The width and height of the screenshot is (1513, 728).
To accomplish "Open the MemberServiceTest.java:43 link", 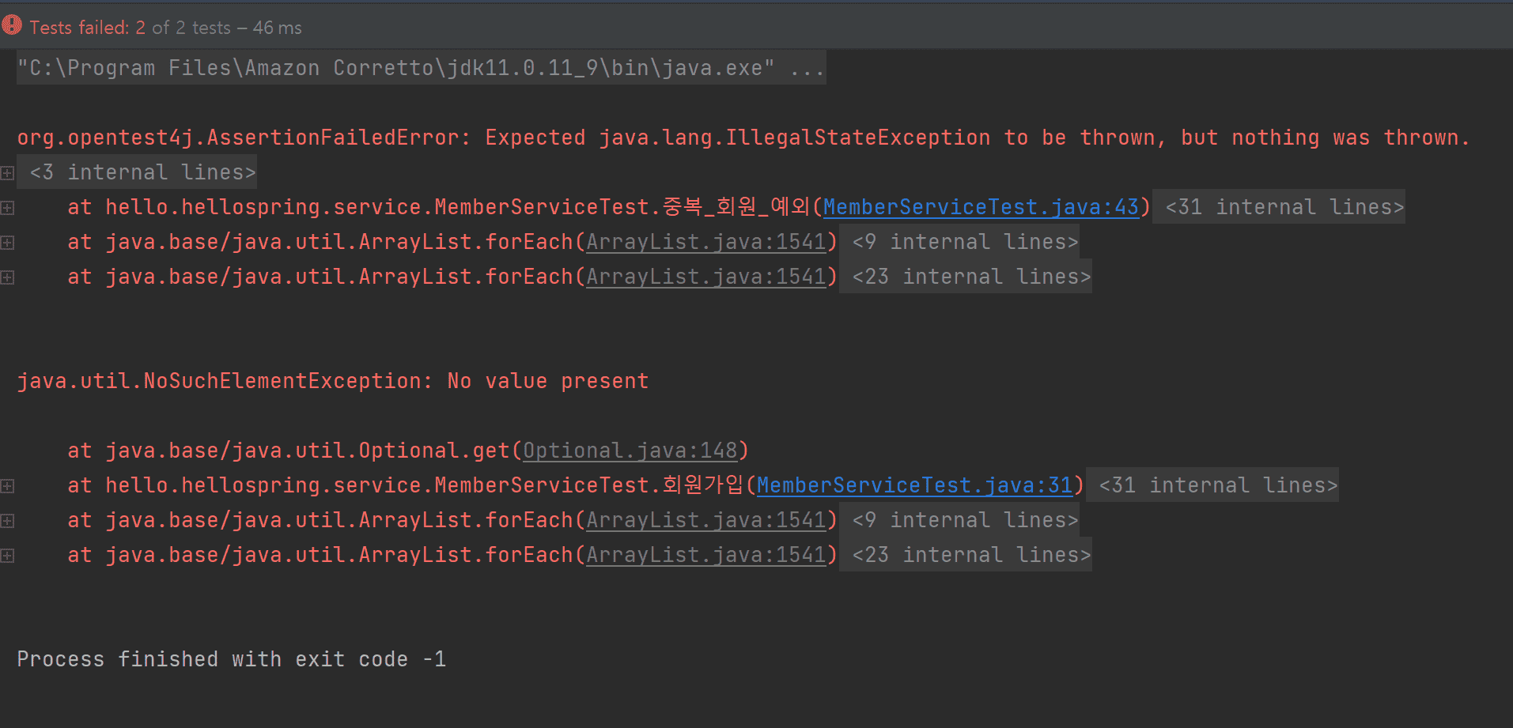I will coord(981,207).
